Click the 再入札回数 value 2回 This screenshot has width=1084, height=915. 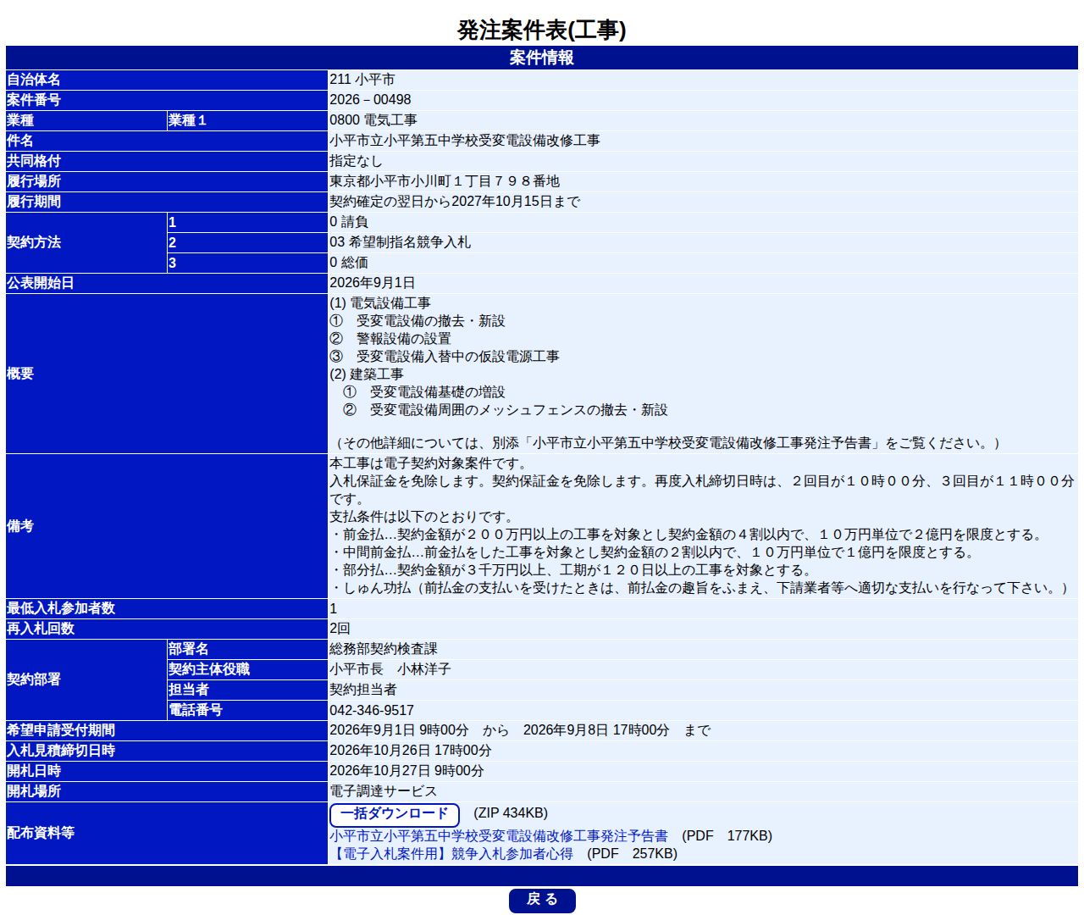click(340, 629)
